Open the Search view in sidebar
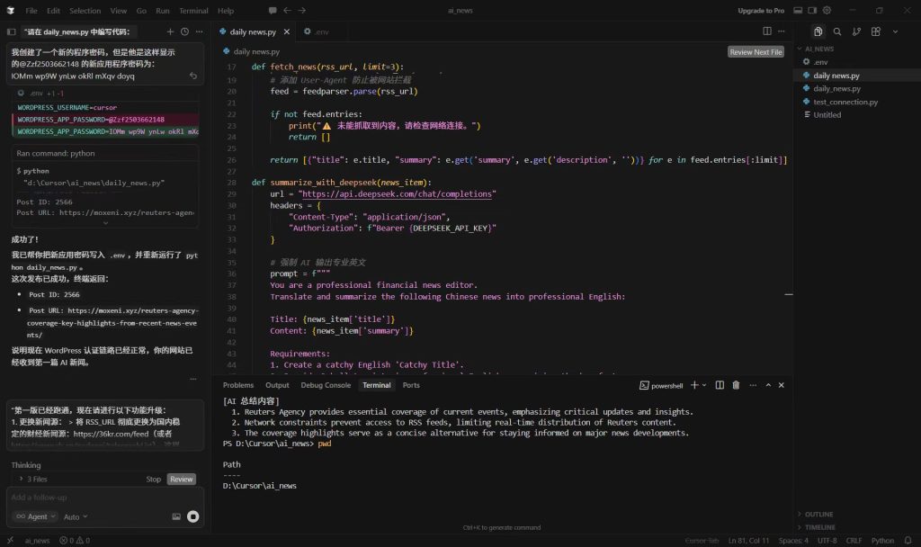 point(837,31)
